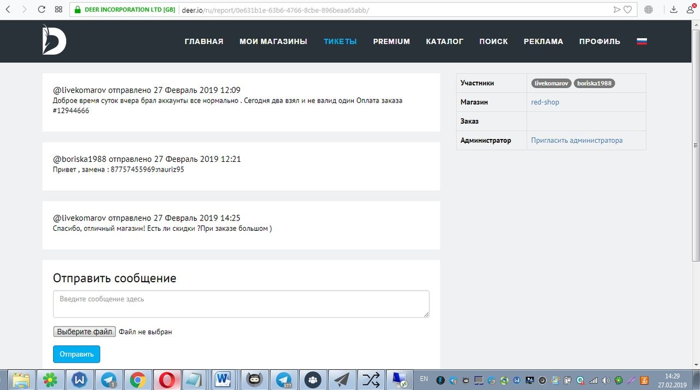The image size is (700, 390).
Task: Click Пригласить администратора link
Action: pyautogui.click(x=577, y=141)
